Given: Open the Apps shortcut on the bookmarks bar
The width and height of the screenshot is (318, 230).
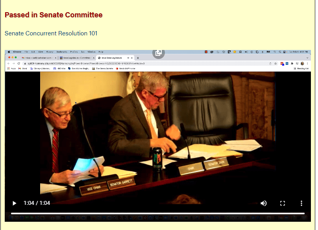Looking at the screenshot, I should click(10, 68).
